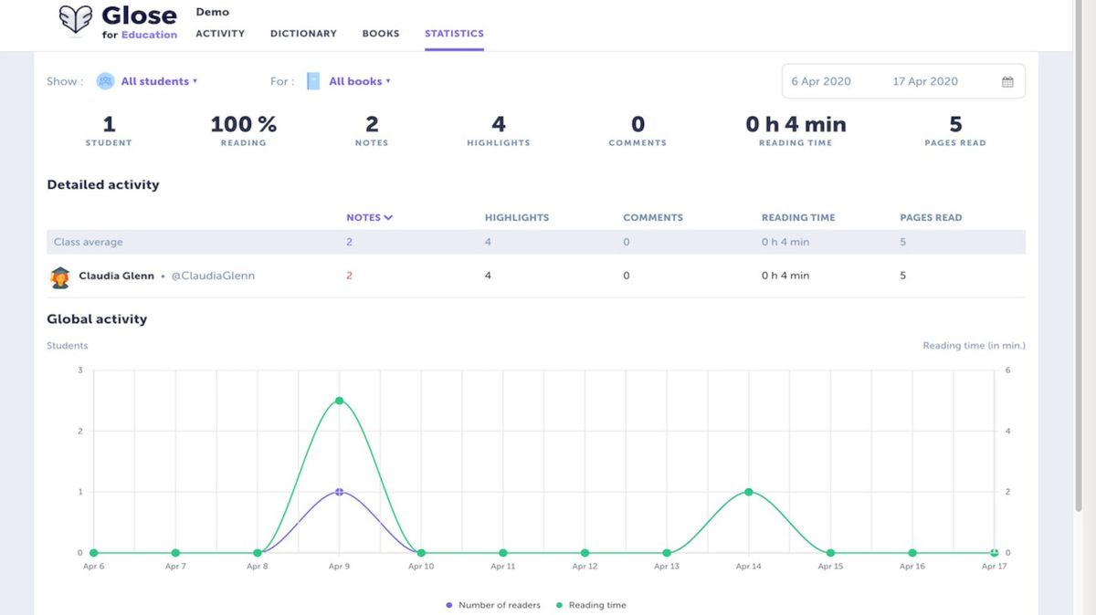Click the Notes sort chevron arrow
Viewport: 1096px width, 615px height.
pos(388,217)
